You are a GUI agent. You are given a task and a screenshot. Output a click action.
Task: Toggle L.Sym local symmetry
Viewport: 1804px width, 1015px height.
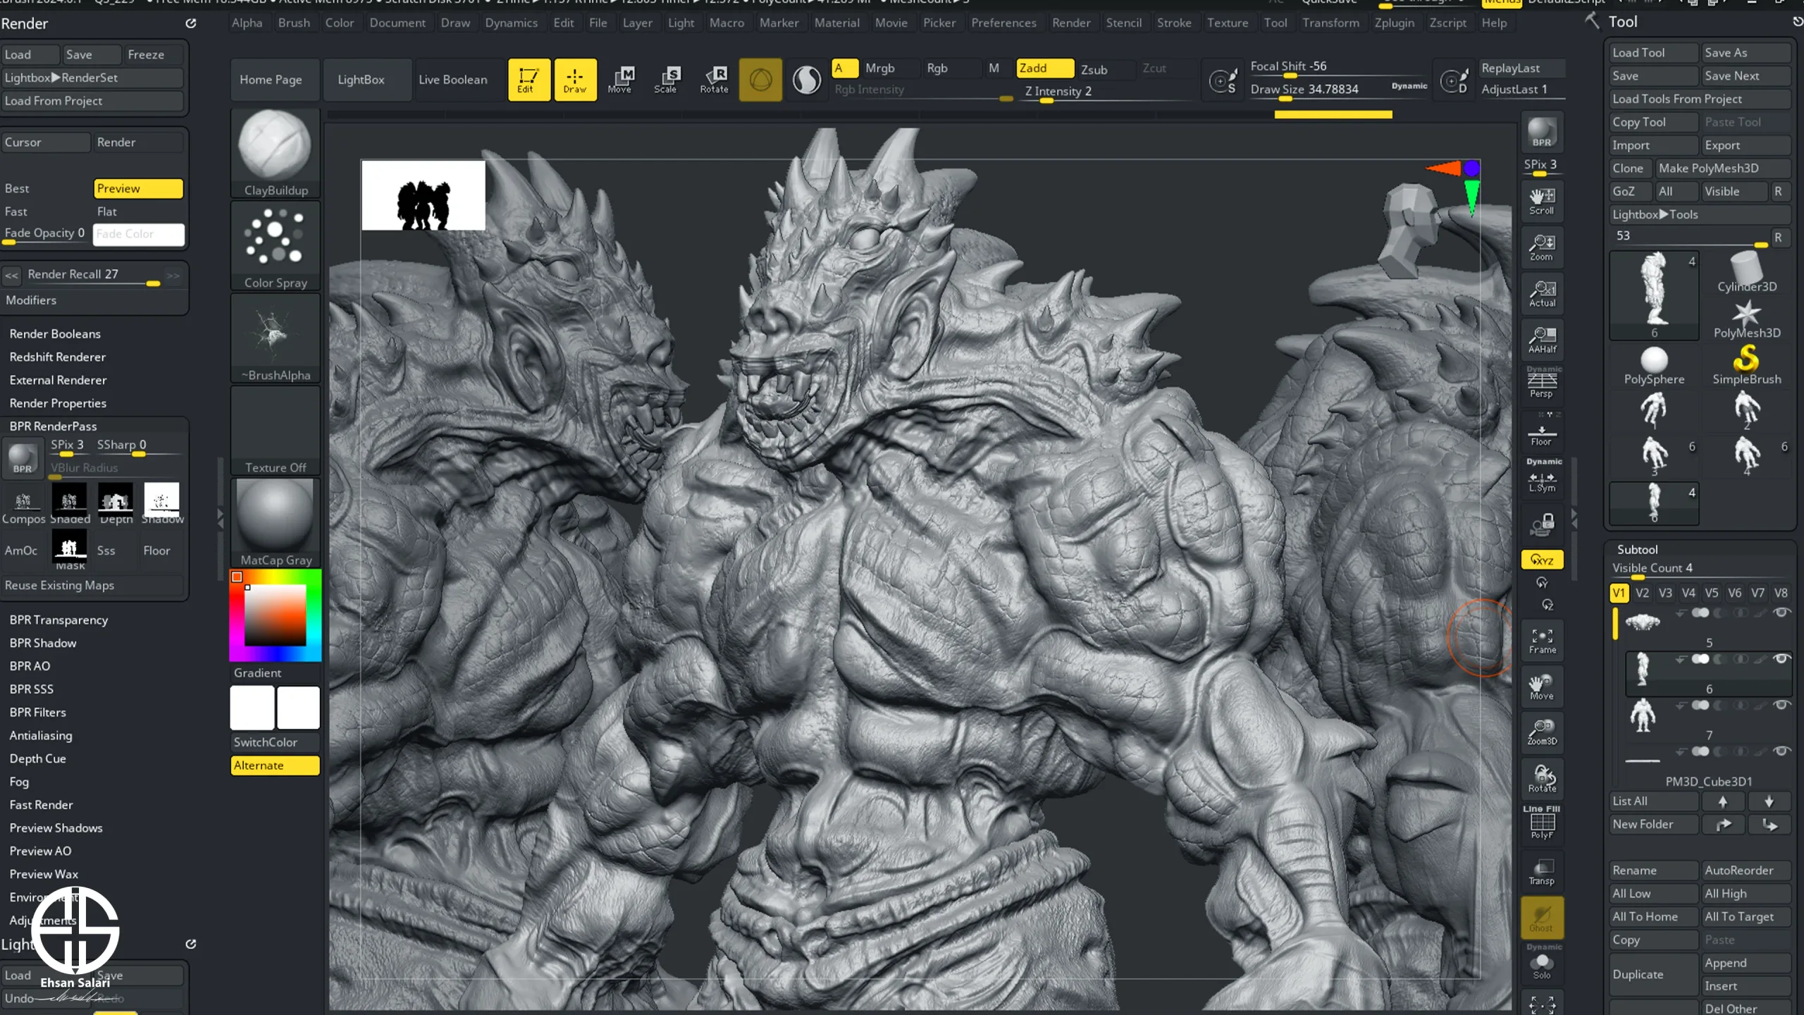tap(1542, 476)
